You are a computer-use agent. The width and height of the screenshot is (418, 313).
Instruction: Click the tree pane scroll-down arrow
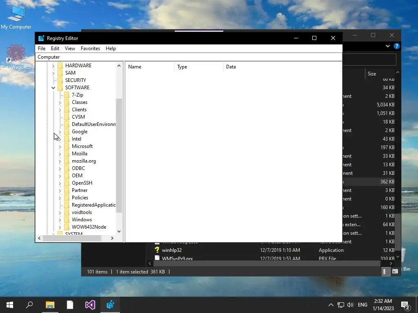click(119, 231)
